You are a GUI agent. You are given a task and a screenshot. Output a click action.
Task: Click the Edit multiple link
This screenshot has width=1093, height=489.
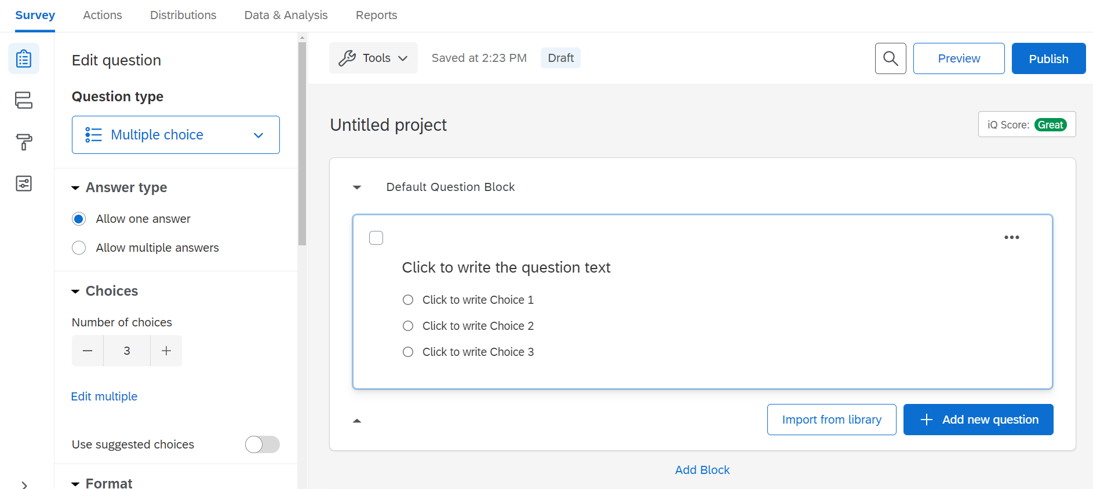pos(104,396)
